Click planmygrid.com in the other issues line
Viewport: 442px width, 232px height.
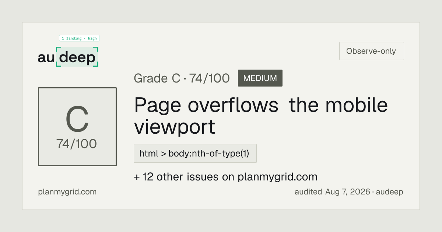[x=277, y=177]
